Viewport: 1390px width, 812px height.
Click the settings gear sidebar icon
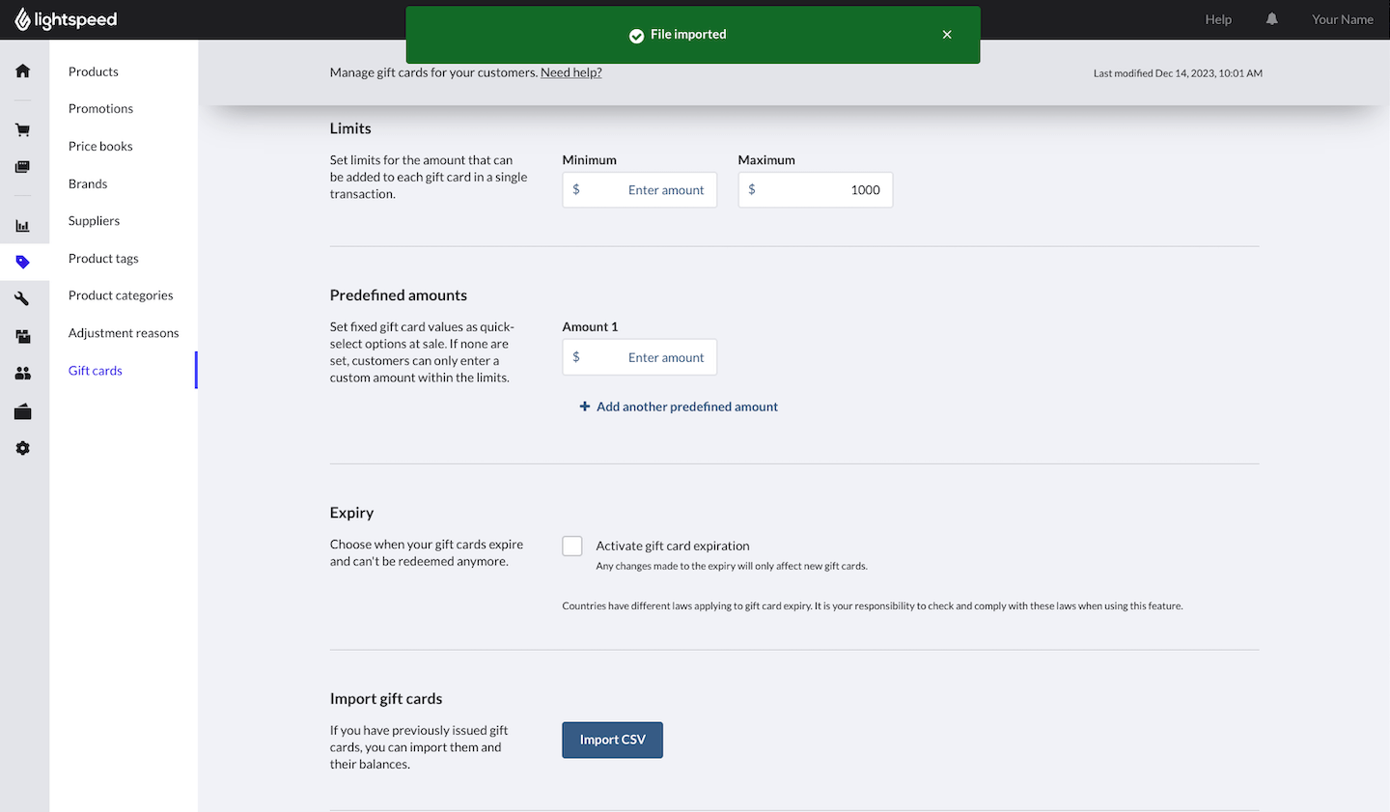[x=23, y=448]
